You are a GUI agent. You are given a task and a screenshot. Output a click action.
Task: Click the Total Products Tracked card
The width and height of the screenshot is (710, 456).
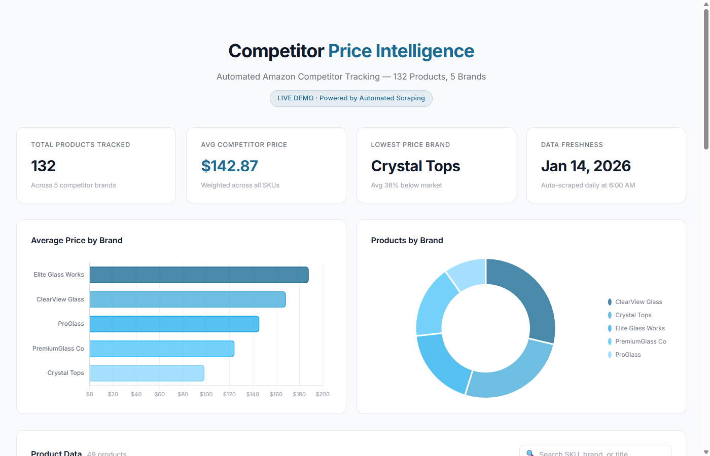coord(96,165)
